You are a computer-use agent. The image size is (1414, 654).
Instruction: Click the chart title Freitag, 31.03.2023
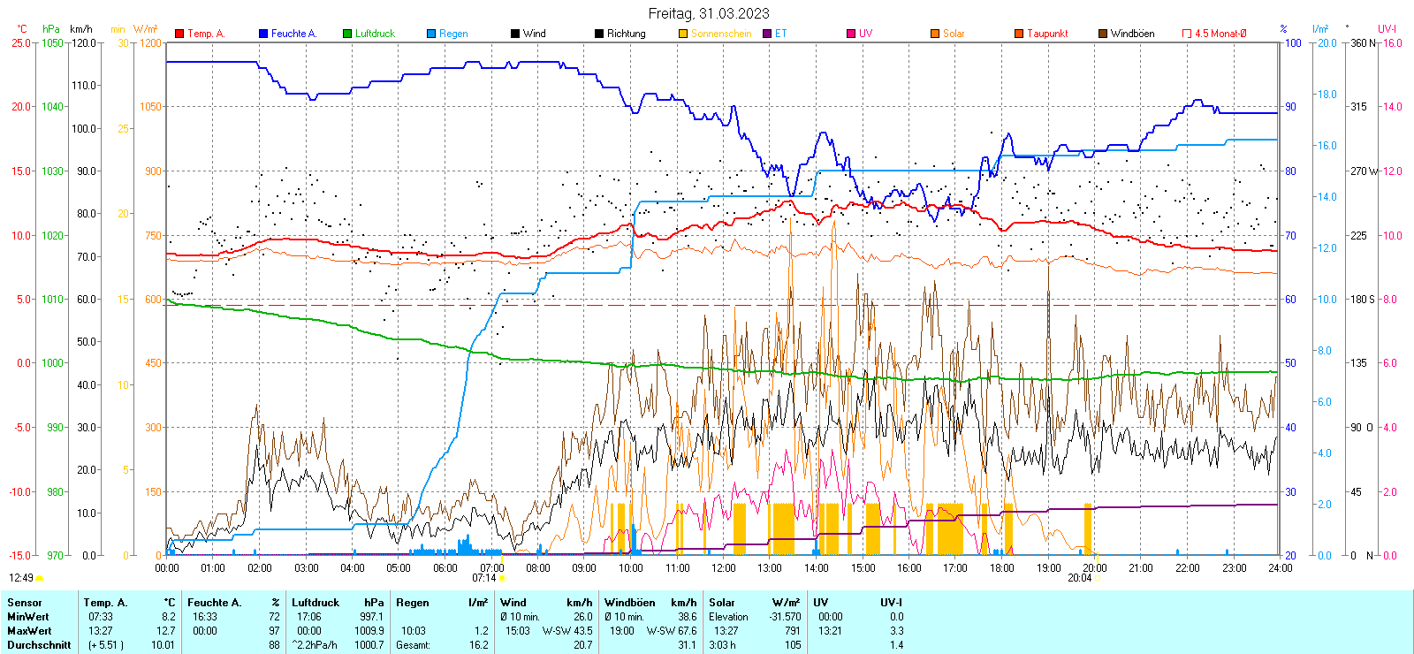(708, 13)
